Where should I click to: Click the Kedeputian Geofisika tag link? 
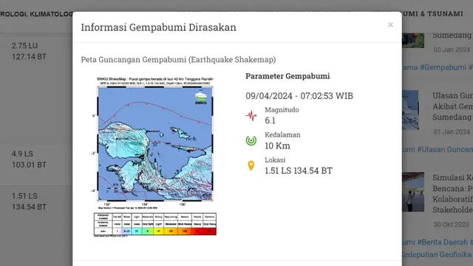437,254
